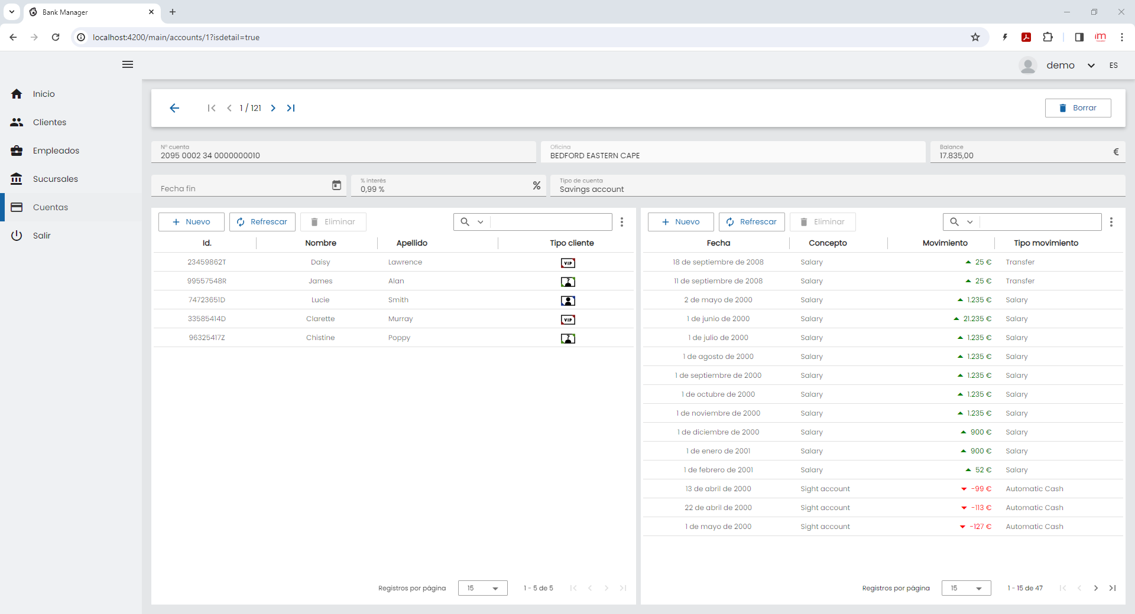Reload the browser page
This screenshot has height=614, width=1135.
tap(56, 37)
